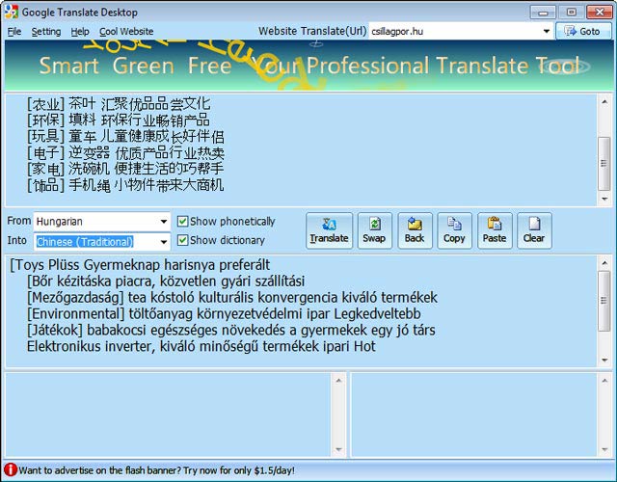
Task: Disable the Show dictionary checkbox
Action: [183, 241]
